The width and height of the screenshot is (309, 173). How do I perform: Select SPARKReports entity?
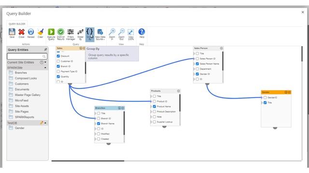click(24, 117)
